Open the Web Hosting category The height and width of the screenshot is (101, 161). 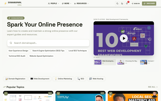point(96,79)
